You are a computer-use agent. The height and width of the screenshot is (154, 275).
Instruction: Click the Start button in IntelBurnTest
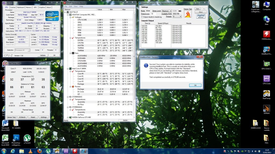pyautogui.click(x=198, y=9)
